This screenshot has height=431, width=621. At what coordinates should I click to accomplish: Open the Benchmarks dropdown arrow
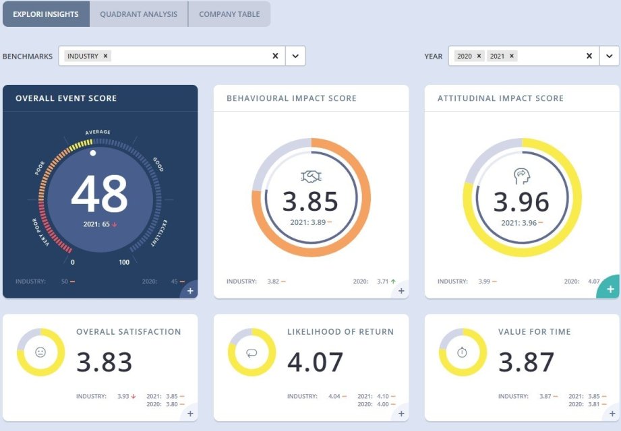click(295, 56)
